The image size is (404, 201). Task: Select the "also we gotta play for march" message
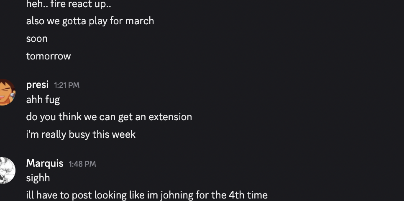pyautogui.click(x=90, y=21)
